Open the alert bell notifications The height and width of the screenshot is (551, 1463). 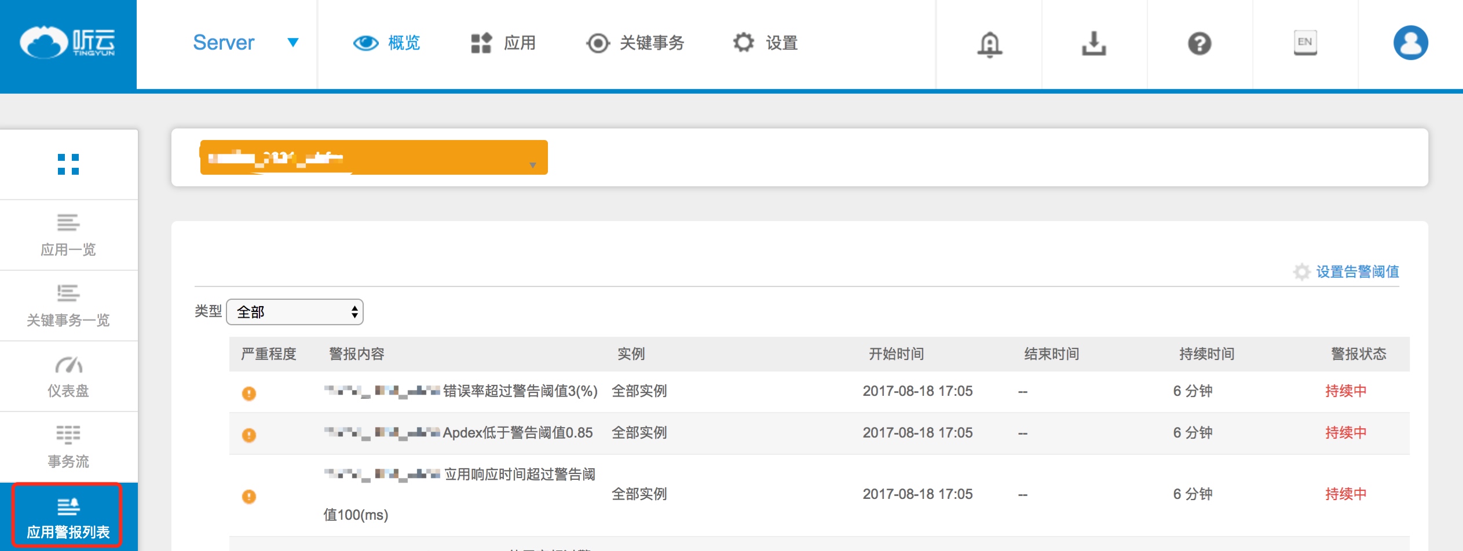989,44
